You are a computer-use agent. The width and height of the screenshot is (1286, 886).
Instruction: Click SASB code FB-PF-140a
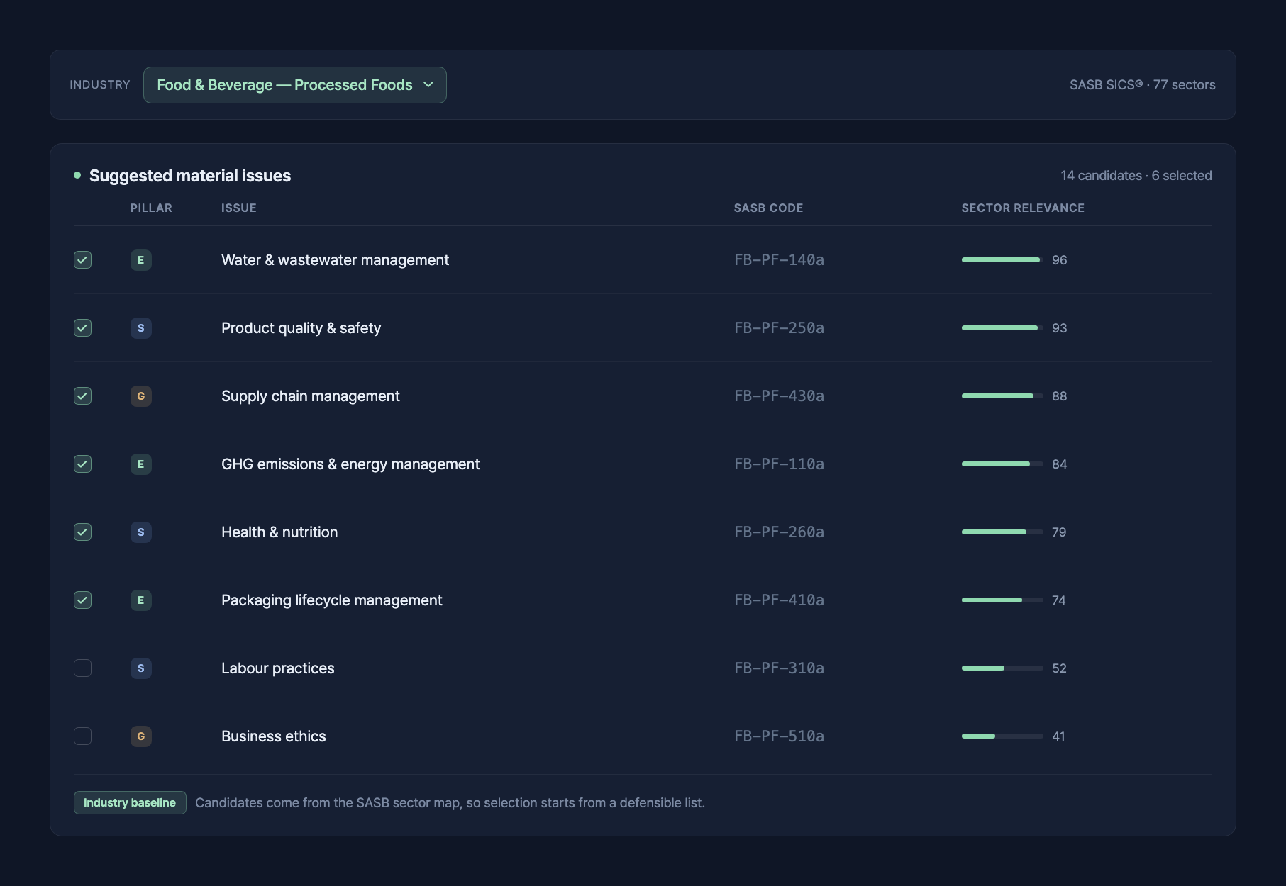[x=779, y=260]
